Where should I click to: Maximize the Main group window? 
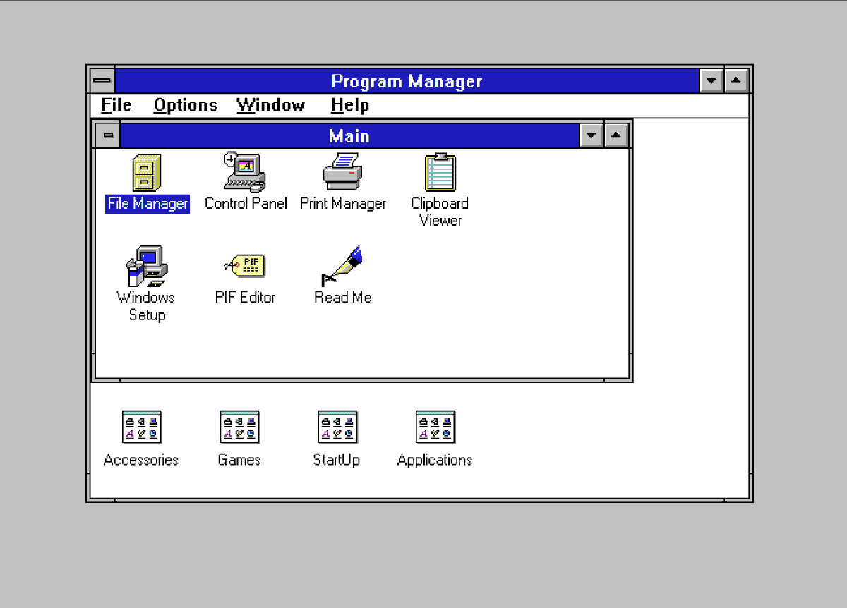point(616,135)
